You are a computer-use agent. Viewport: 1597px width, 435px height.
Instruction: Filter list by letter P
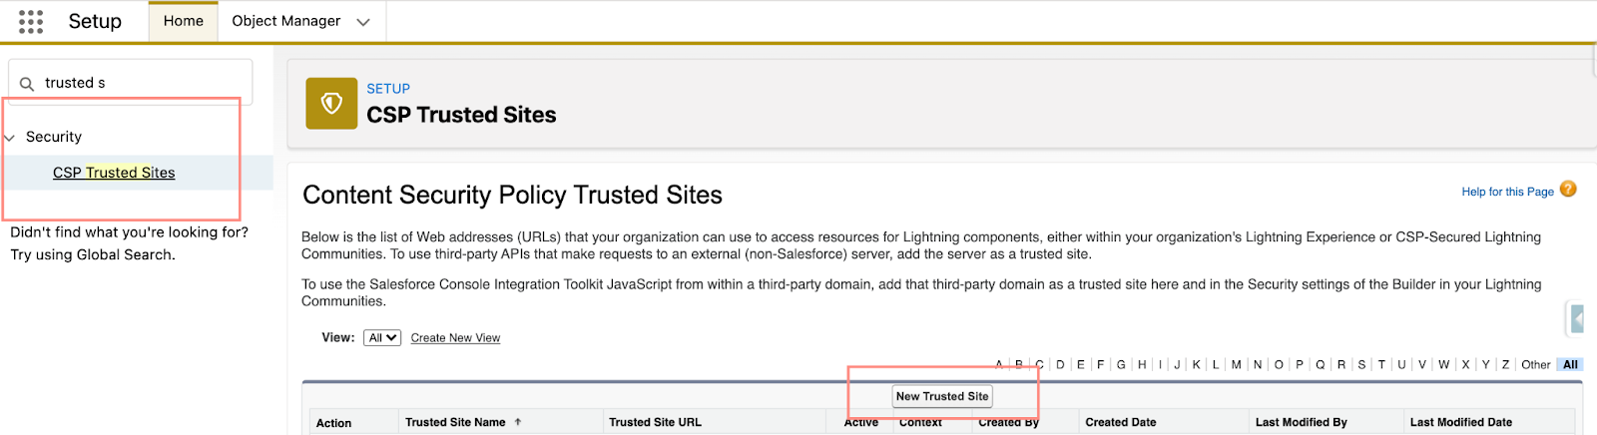pyautogui.click(x=1300, y=365)
